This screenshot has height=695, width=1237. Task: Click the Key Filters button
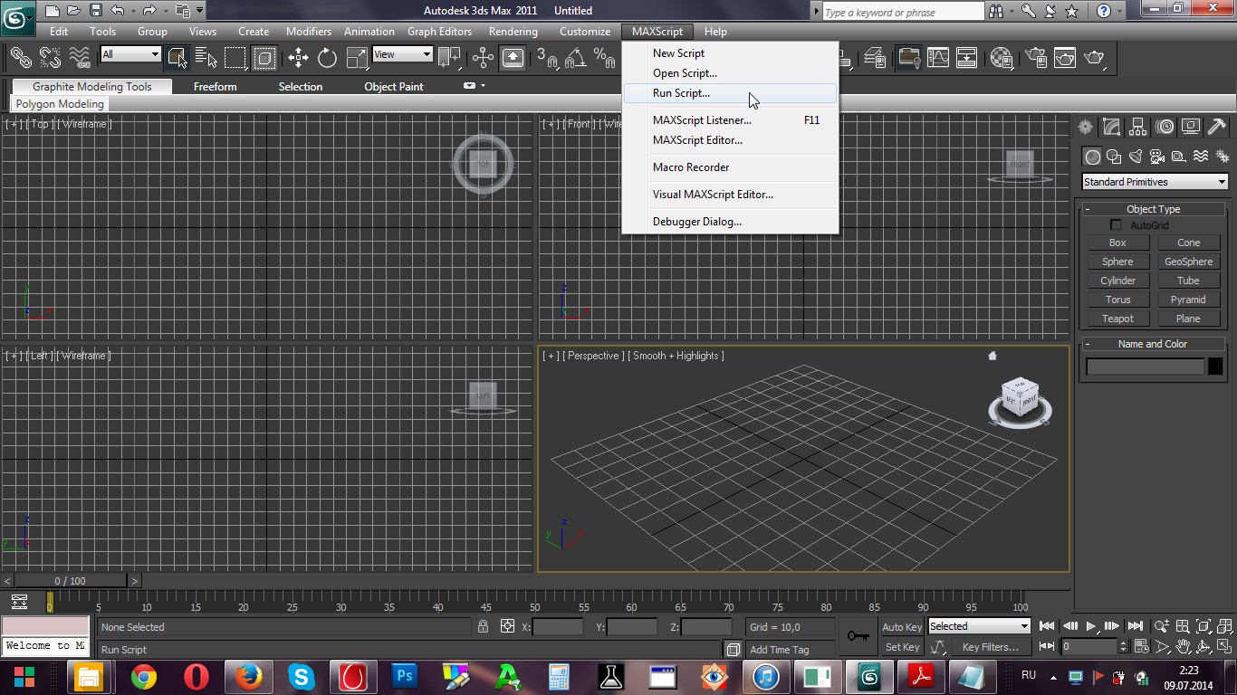[x=990, y=647]
